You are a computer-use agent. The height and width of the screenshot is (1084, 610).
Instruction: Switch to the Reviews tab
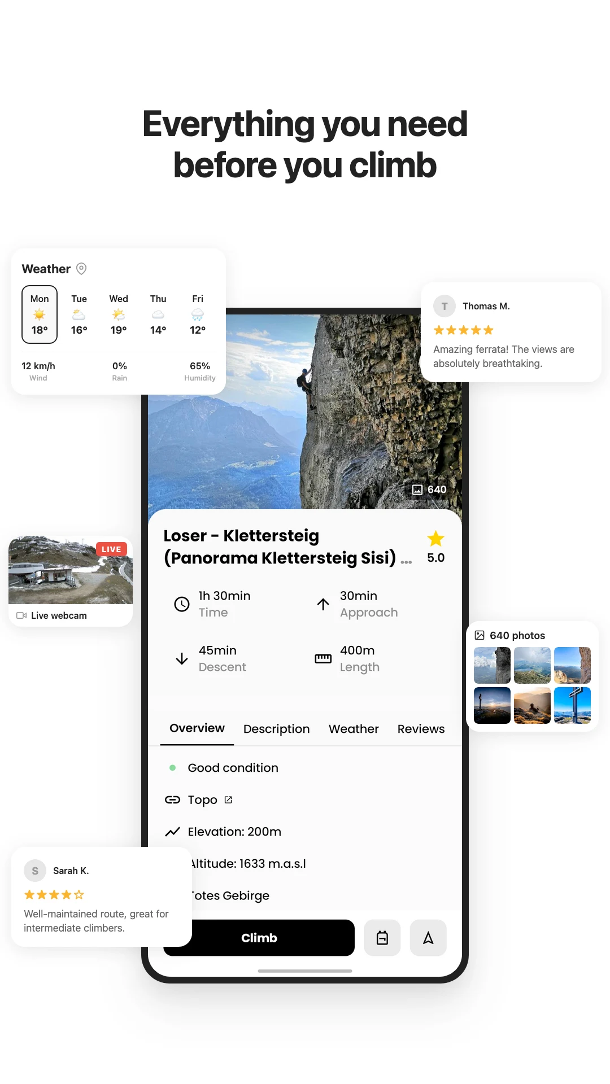(x=421, y=729)
